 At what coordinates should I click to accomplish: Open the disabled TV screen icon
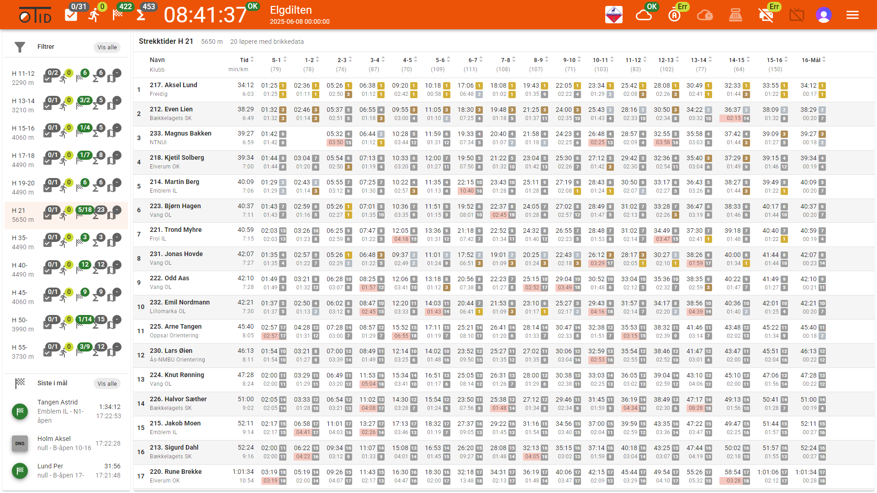tap(797, 16)
